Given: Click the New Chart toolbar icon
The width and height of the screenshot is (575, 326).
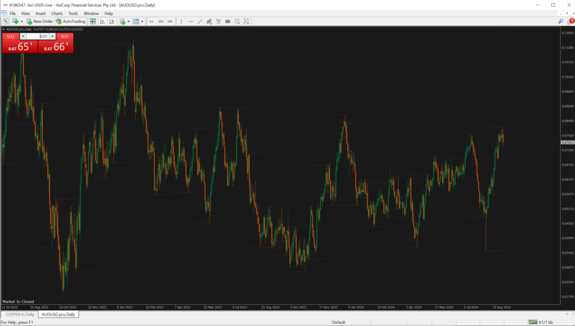Looking at the screenshot, I should [15, 22].
